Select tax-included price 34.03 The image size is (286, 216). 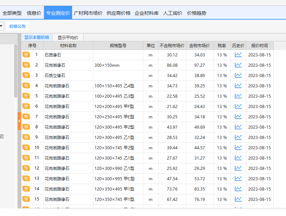199,55
